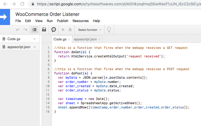The image size is (201, 126).
Task: Start debugging with the bug icon
Action: point(70,30)
